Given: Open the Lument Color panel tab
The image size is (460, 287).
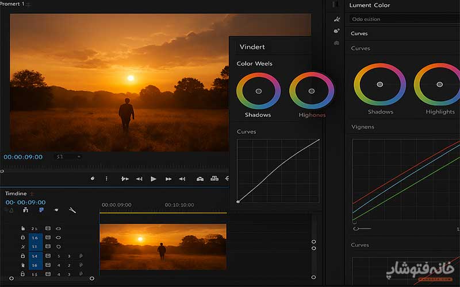Looking at the screenshot, I should [369, 5].
